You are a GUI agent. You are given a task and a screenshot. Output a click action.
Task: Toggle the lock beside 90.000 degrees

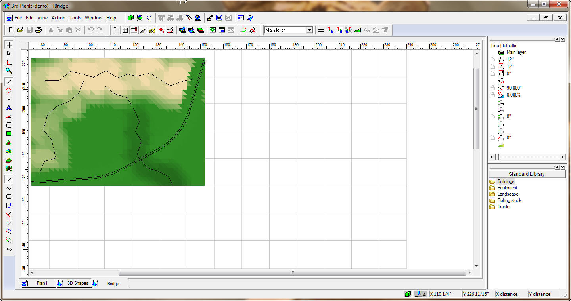point(492,88)
